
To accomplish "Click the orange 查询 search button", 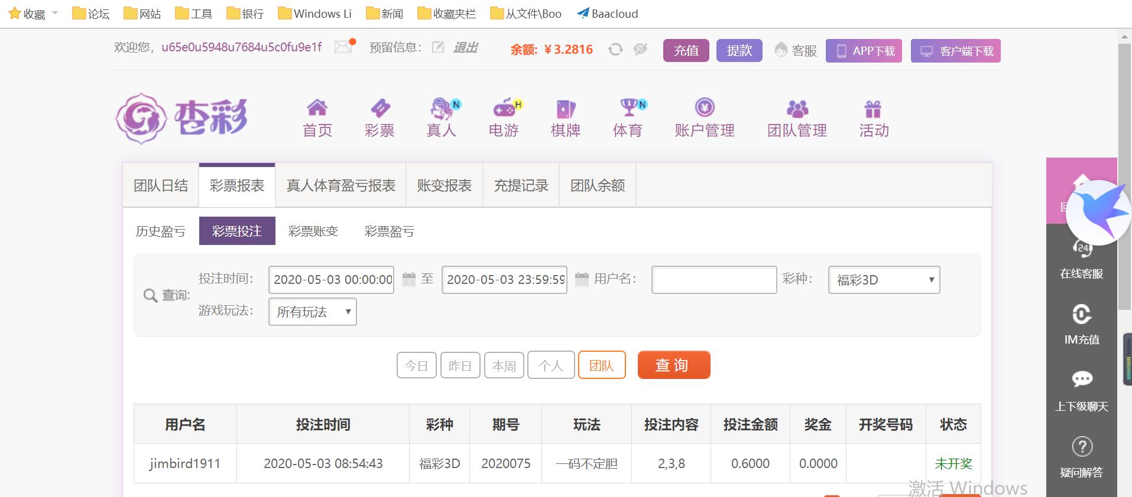I will (x=674, y=365).
